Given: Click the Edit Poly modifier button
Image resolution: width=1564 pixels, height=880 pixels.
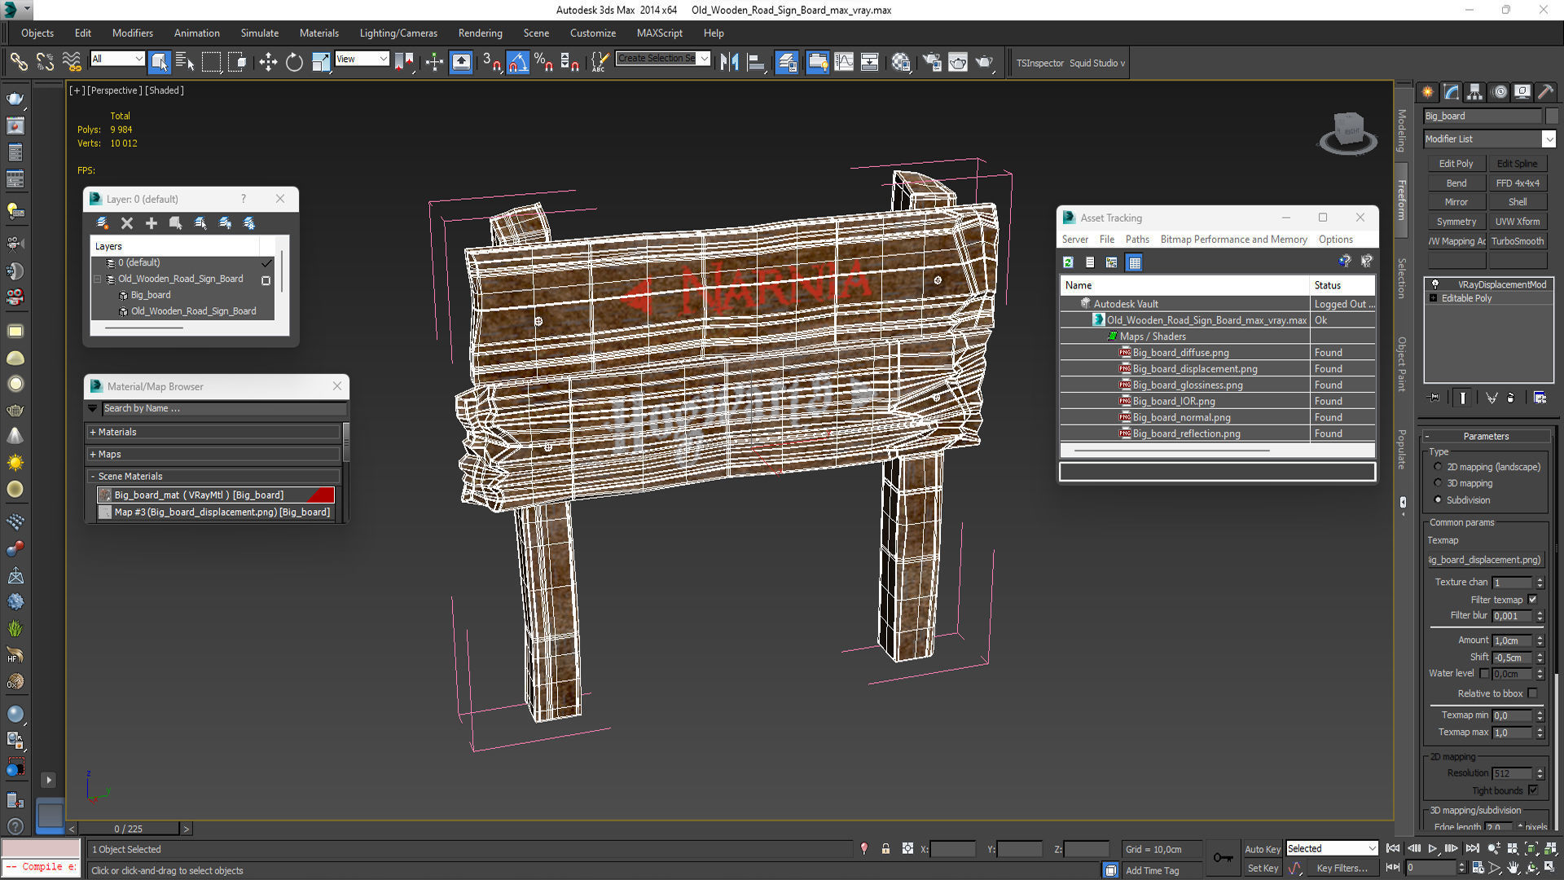Looking at the screenshot, I should click(x=1456, y=164).
